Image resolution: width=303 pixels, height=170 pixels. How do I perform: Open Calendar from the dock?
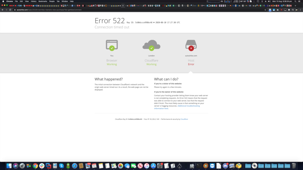[x=94, y=166]
